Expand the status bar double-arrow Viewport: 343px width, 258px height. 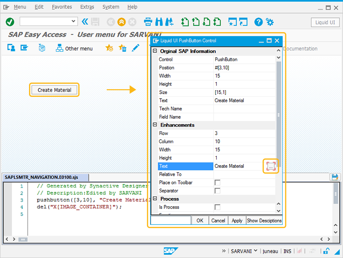click(224, 251)
